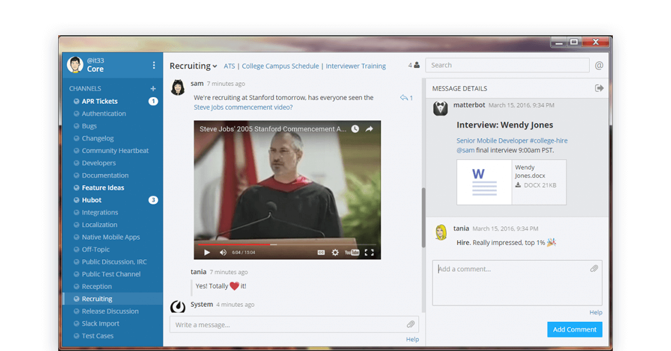Click the video title Steve Jobs' 2005 Stanford

[x=273, y=129]
